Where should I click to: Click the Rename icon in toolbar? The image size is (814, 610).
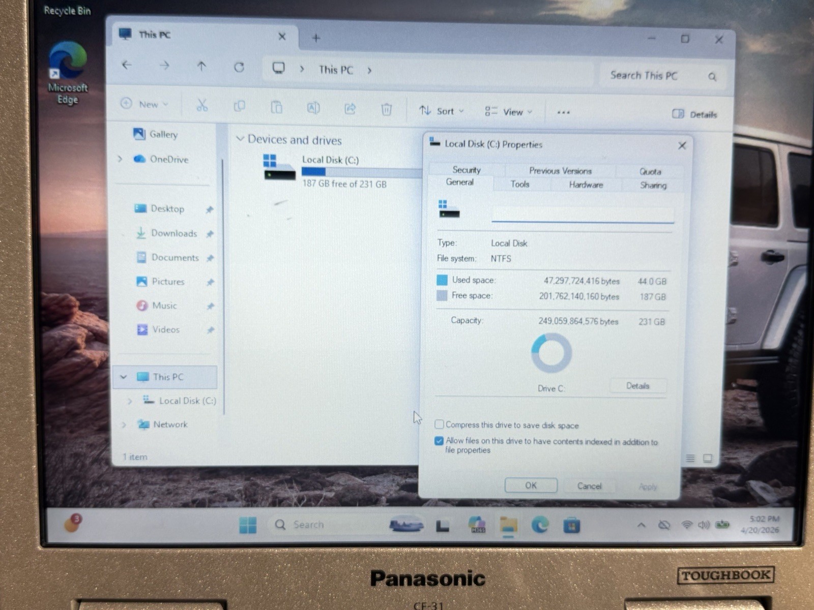point(313,108)
